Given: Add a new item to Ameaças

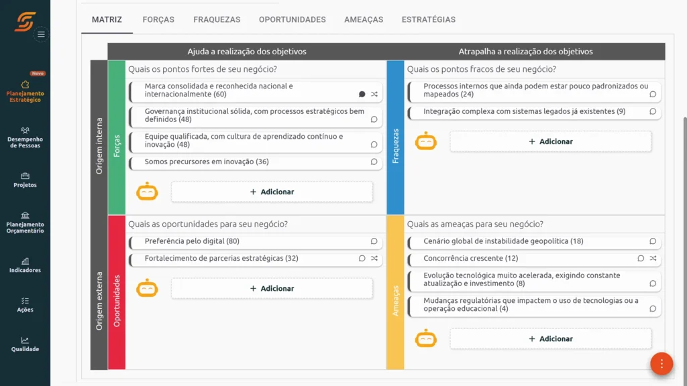Looking at the screenshot, I should click(x=551, y=338).
